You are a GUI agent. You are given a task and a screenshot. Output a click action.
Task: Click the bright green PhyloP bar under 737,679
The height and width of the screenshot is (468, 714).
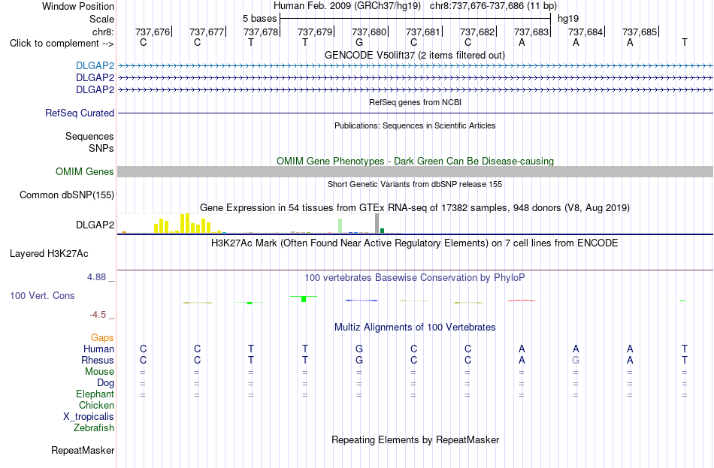pyautogui.click(x=304, y=299)
